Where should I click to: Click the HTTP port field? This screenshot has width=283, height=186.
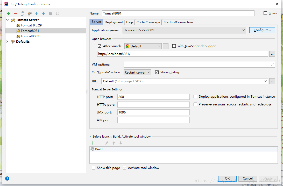coord(153,97)
